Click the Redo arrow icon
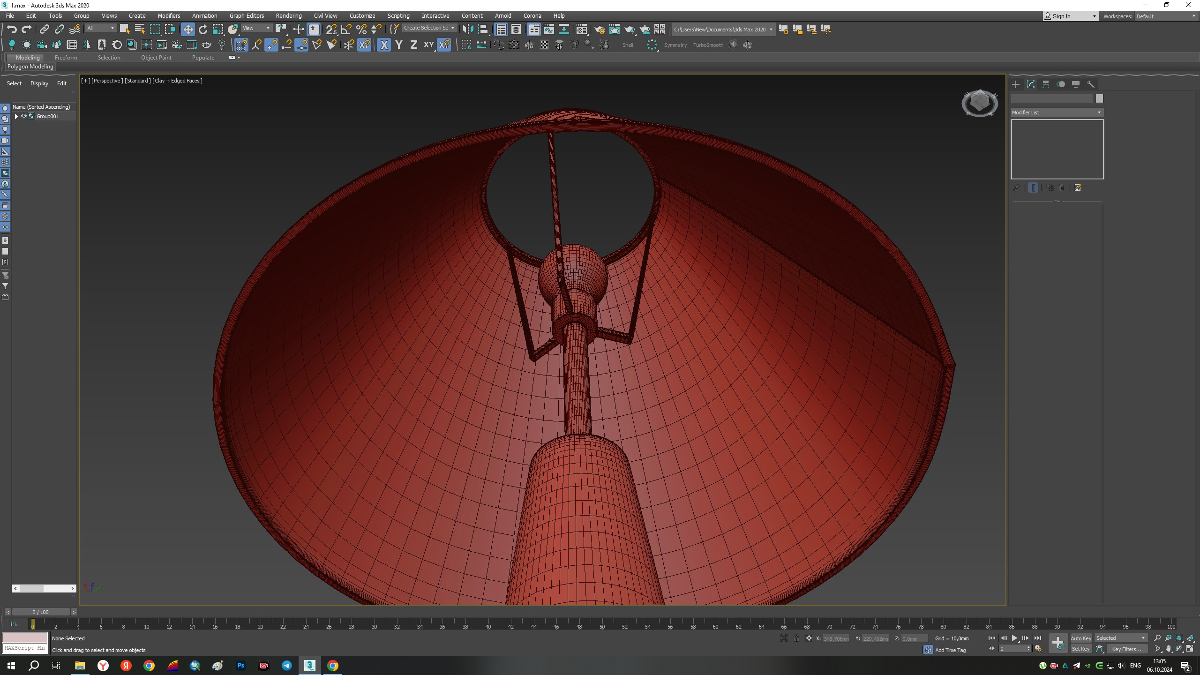 point(27,30)
